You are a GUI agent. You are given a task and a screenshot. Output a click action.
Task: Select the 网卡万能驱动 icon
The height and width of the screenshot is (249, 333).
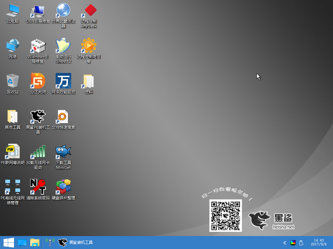click(x=63, y=81)
